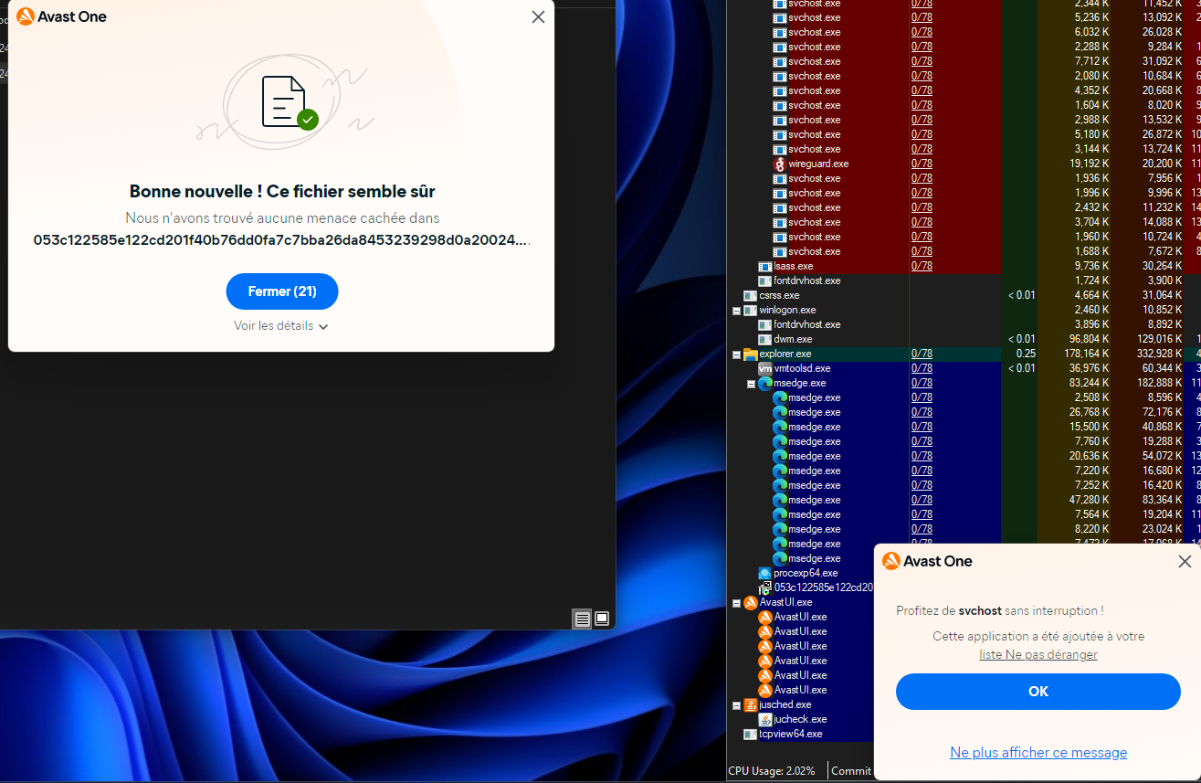1201x783 pixels.
Task: Click the icon of the 1,724 K fontdrvhost.exe
Action: 765,280
